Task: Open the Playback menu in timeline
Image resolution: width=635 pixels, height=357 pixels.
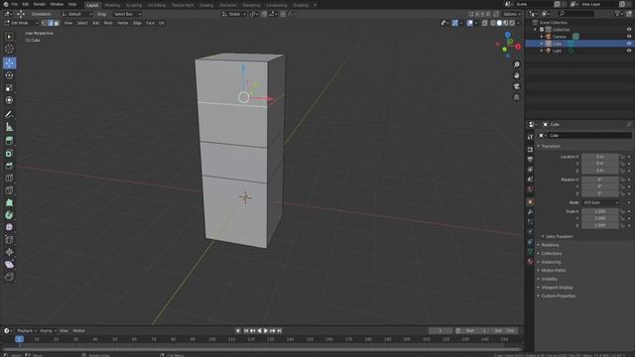Action: coord(27,330)
